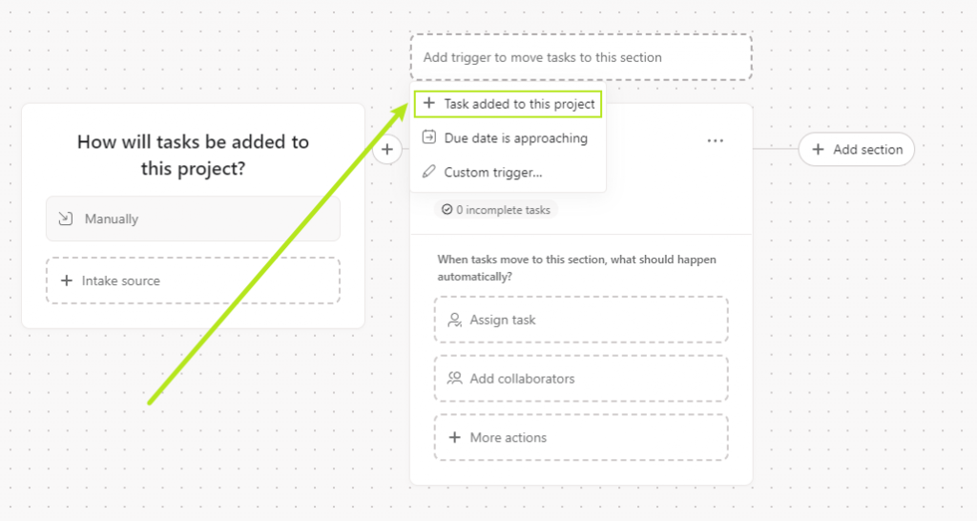The height and width of the screenshot is (521, 977).
Task: Choose Due date is approaching trigger
Action: [x=508, y=137]
